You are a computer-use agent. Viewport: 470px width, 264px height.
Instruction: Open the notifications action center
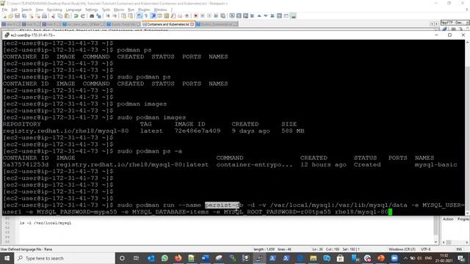point(462,258)
